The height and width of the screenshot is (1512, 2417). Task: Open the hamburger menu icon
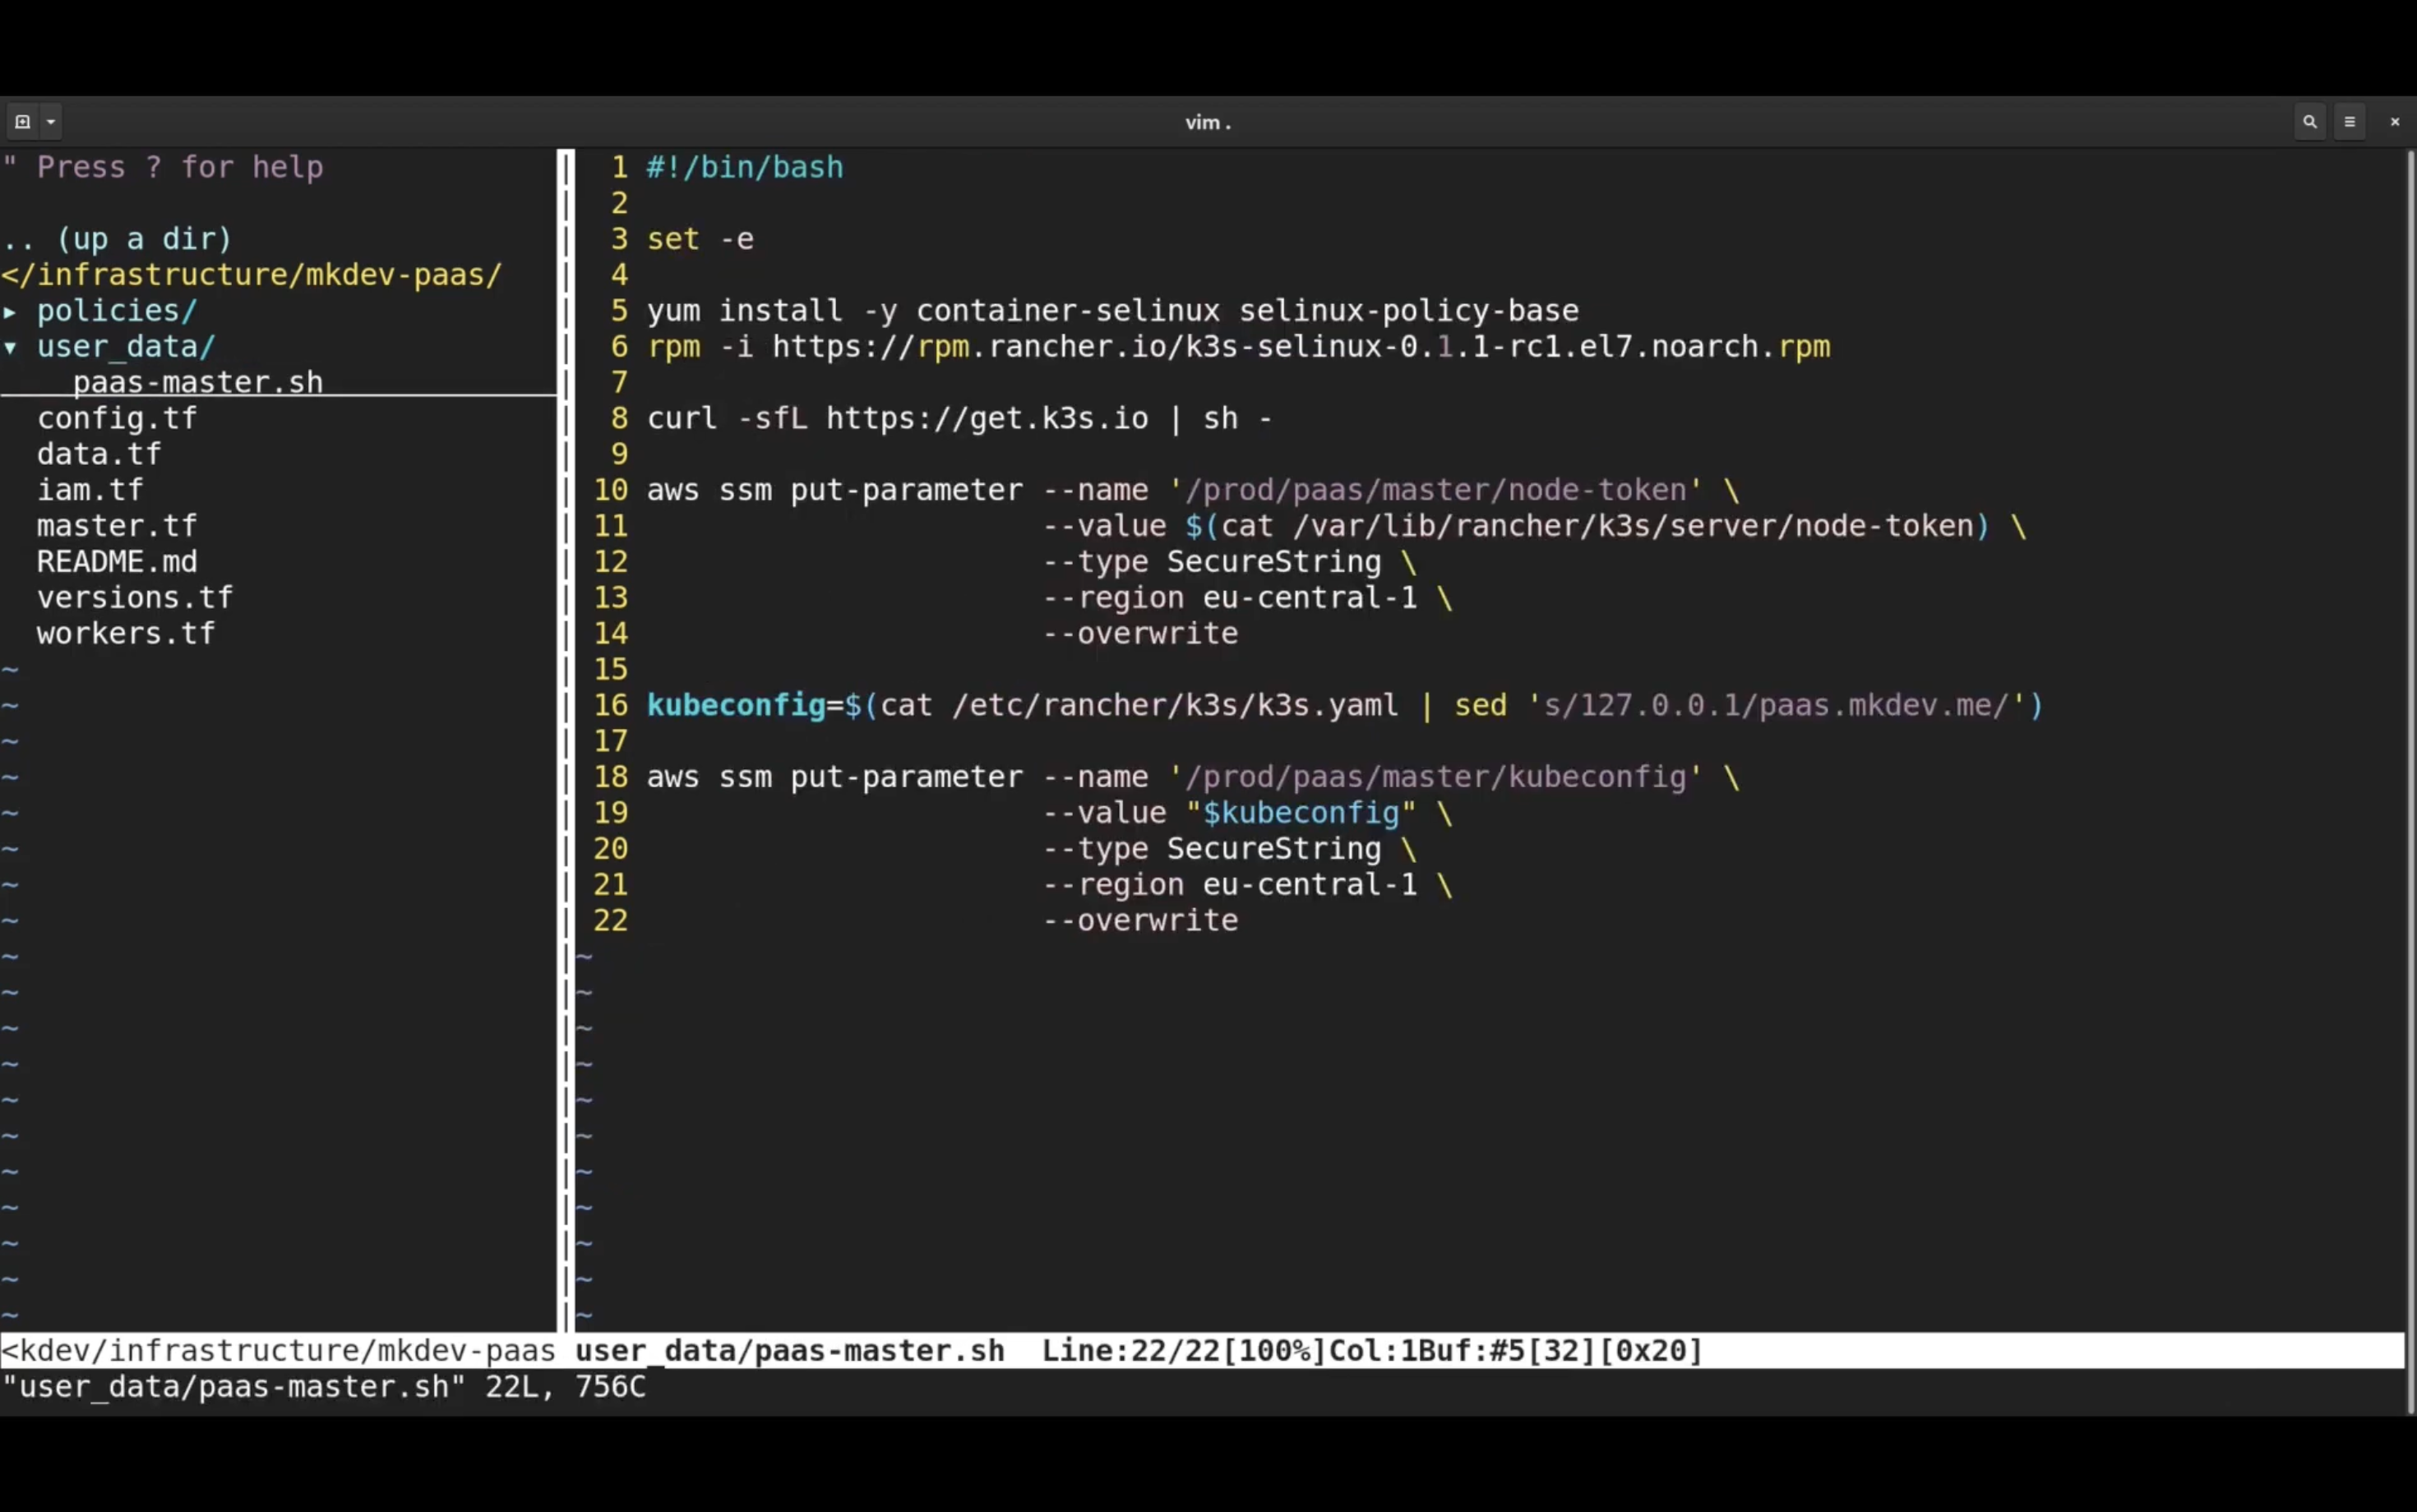[2350, 122]
